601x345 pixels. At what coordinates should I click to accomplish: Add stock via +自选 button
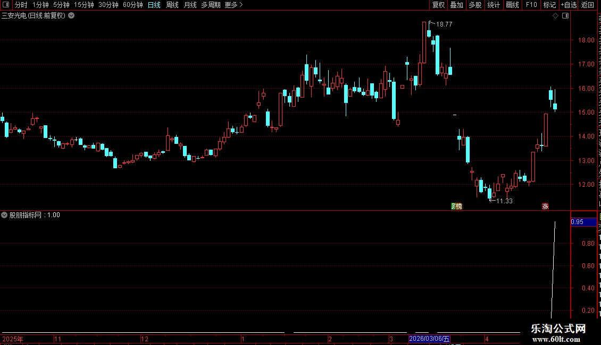(x=569, y=5)
